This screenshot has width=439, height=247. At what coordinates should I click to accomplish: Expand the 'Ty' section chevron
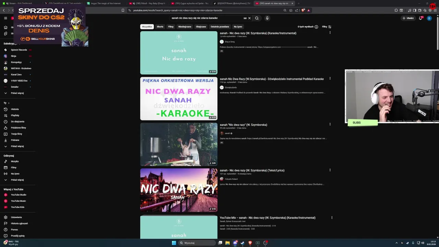[x=9, y=103]
